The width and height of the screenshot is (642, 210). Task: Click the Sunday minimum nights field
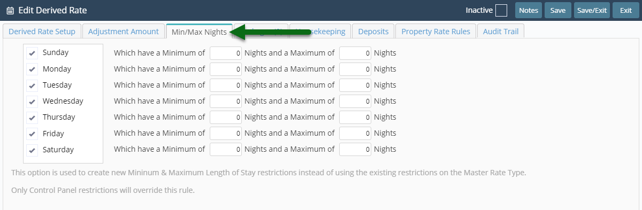click(x=226, y=53)
